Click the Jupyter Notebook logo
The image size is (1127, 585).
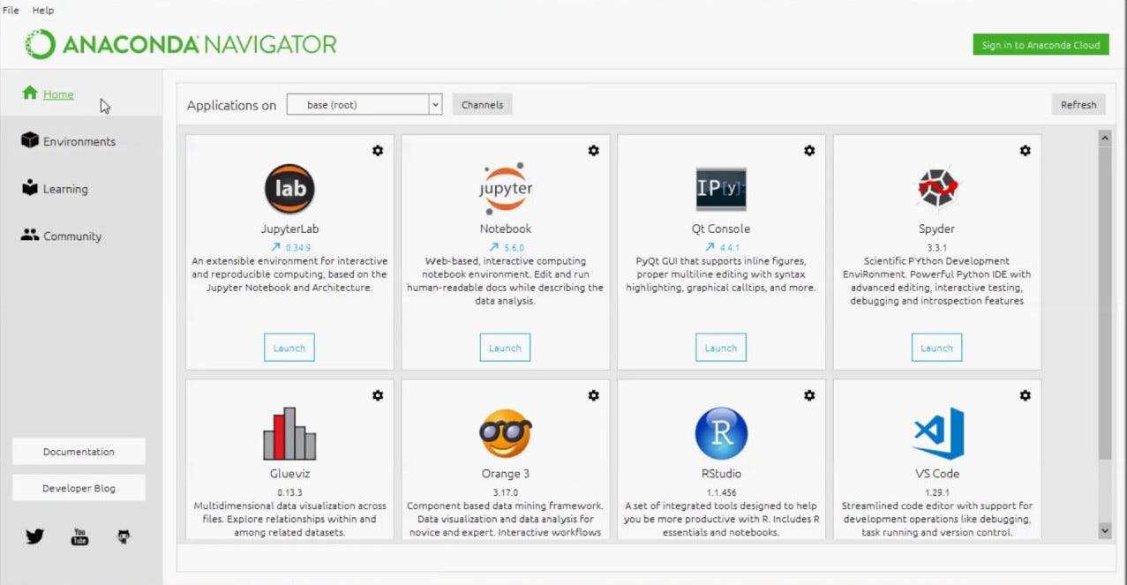pos(506,187)
